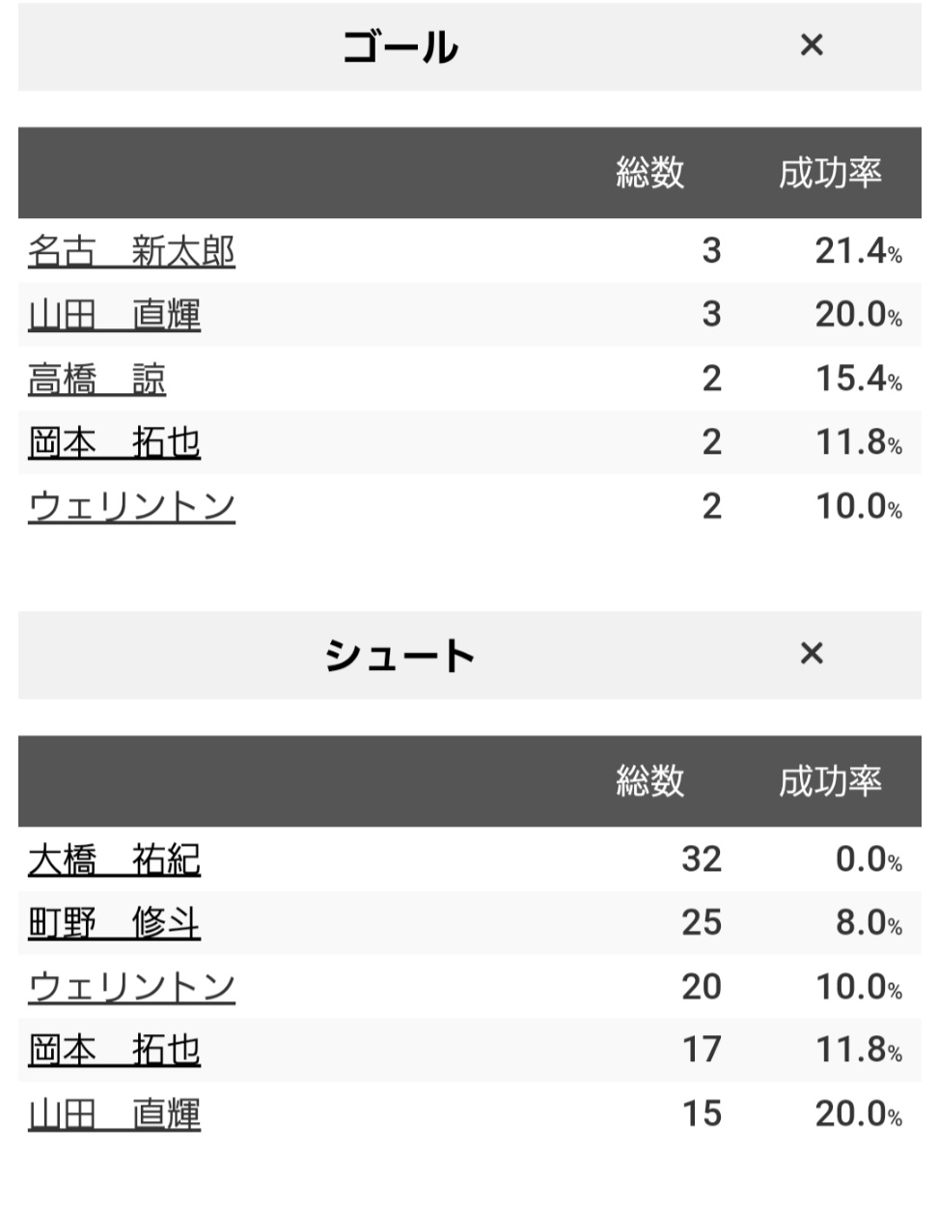Viewport: 938px width, 1209px height.
Task: Close the シュート section with its X
Action: click(x=812, y=654)
